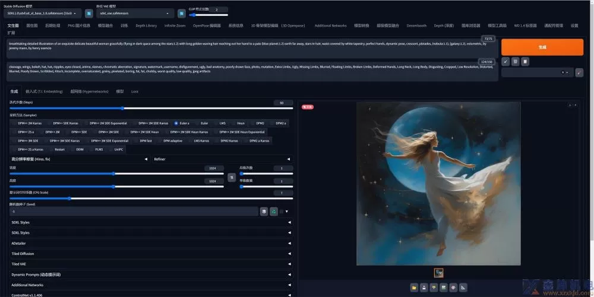Open the Additional Networks top tab
Screen dimensions: 594x297
[330, 25]
